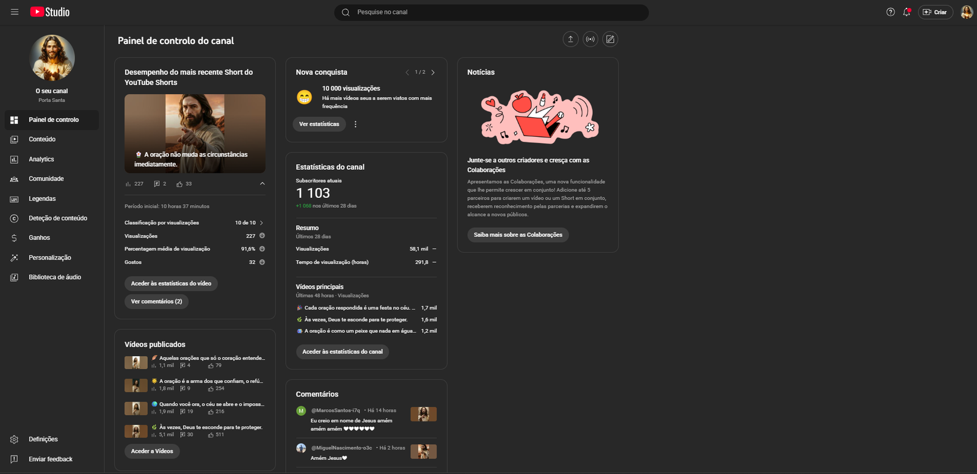Click the round icon beside Gostos 32
Image resolution: width=977 pixels, height=474 pixels.
point(262,262)
